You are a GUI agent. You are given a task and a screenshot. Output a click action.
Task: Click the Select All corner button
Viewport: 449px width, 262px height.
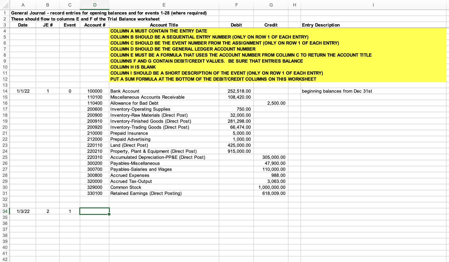pos(5,5)
